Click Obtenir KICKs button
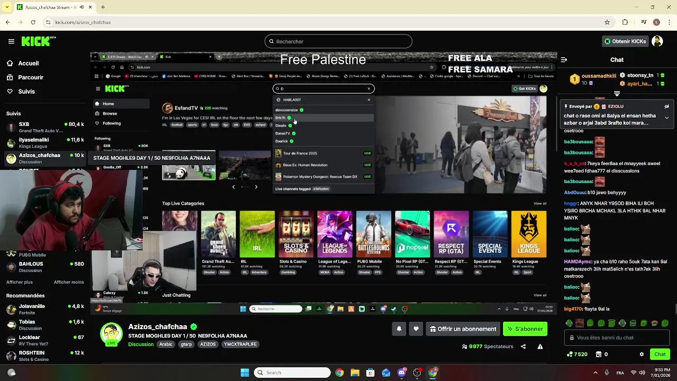The width and height of the screenshot is (677, 381). 625,41
